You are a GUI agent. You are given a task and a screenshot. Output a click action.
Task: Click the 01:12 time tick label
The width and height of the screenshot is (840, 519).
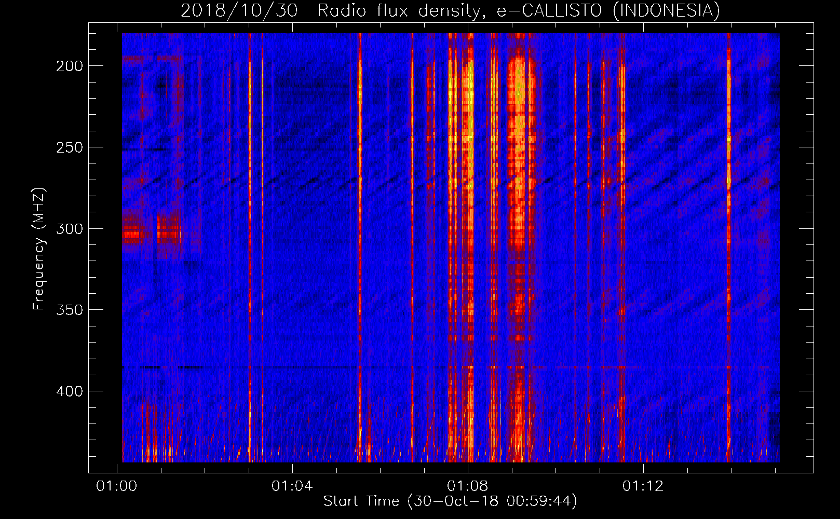click(x=643, y=486)
